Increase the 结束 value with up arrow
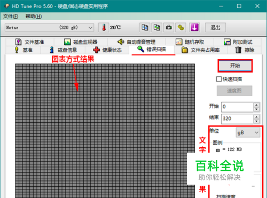The height and width of the screenshot is (198, 267). click(x=256, y=117)
